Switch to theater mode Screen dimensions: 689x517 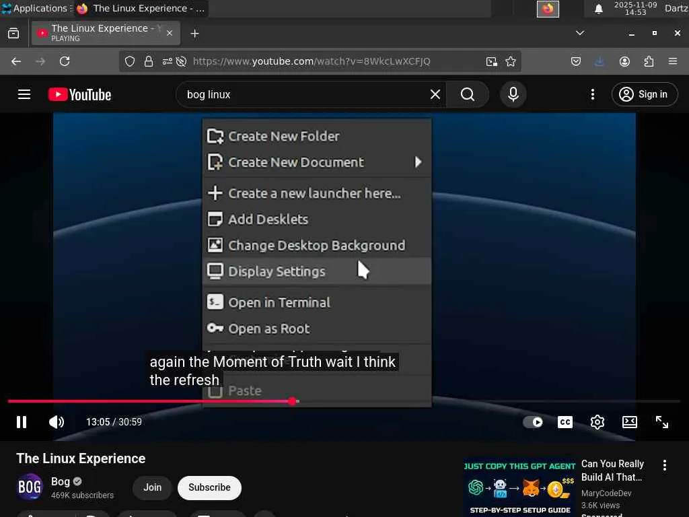click(630, 422)
